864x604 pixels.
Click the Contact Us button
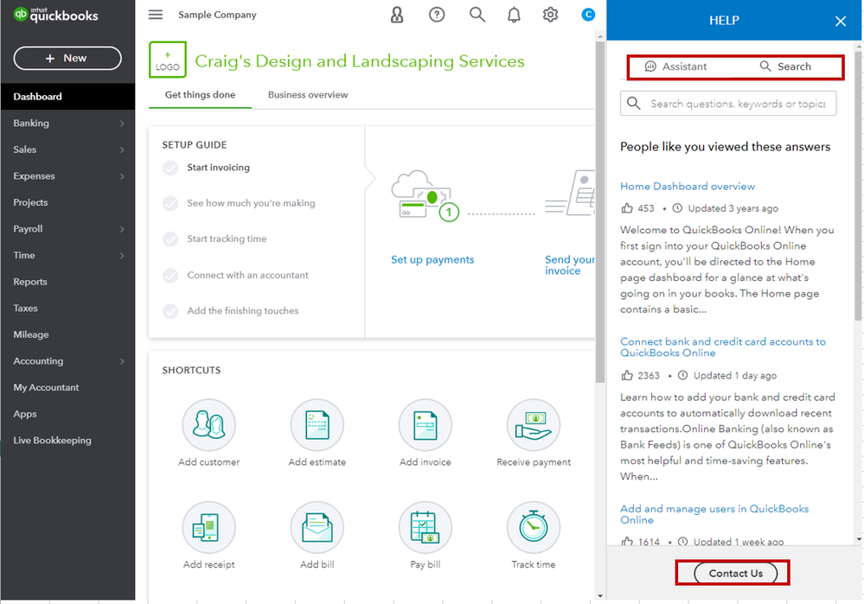tap(736, 573)
